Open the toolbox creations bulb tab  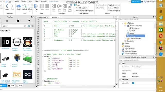29,21
